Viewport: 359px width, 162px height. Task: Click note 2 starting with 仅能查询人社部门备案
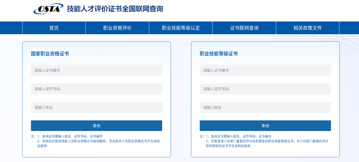pyautogui.click(x=267, y=143)
